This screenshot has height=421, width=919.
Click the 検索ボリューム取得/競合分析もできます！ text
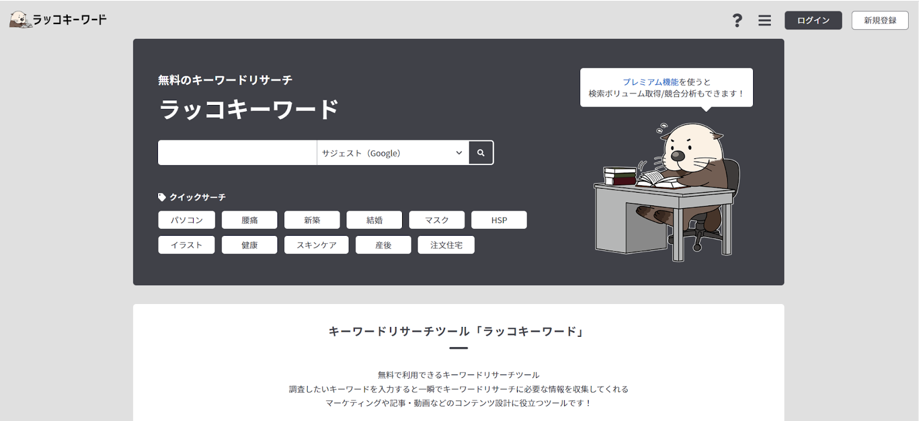tap(666, 93)
